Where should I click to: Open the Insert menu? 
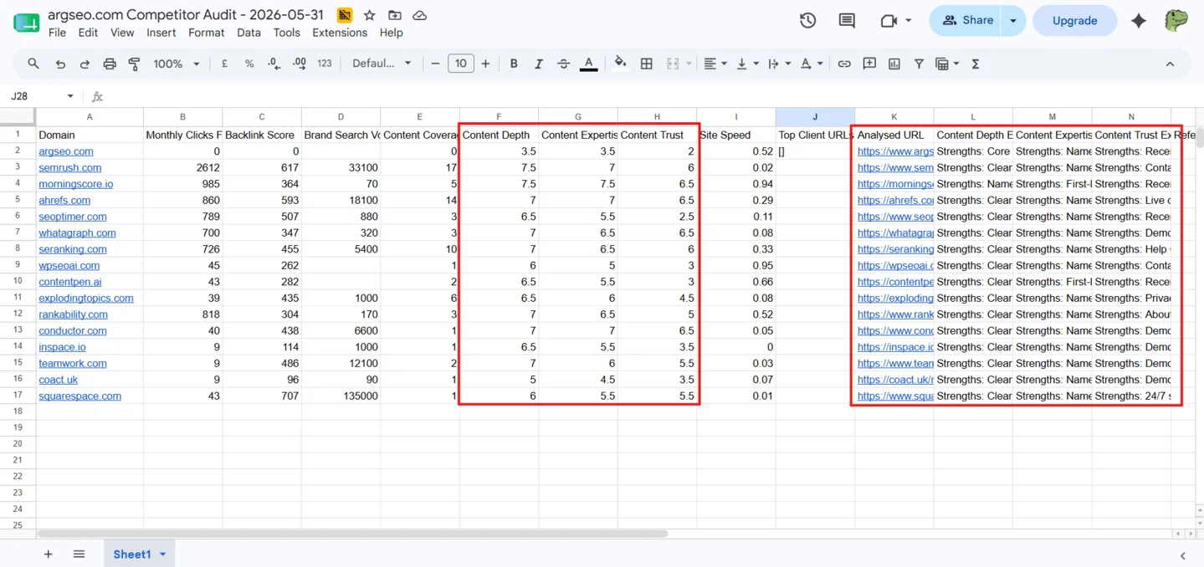coord(161,33)
